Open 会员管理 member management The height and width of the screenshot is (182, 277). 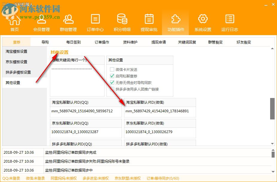[x=41, y=22]
